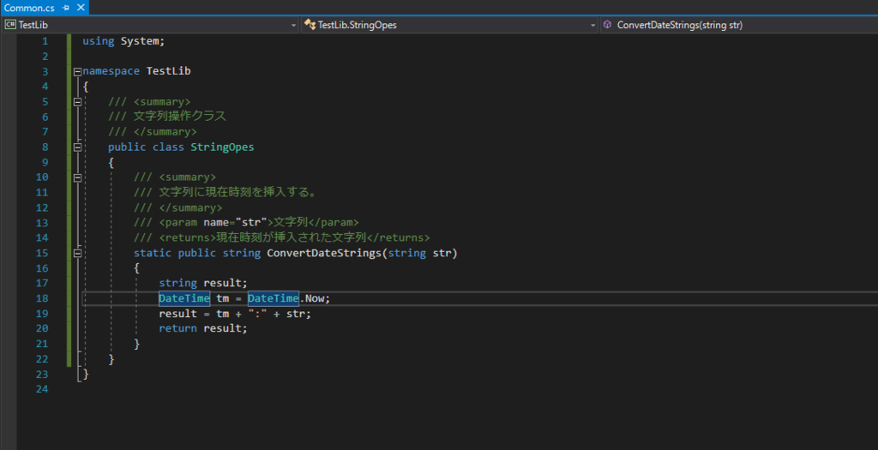Click 'string result;' declaration on line 17
The width and height of the screenshot is (878, 450).
202,283
